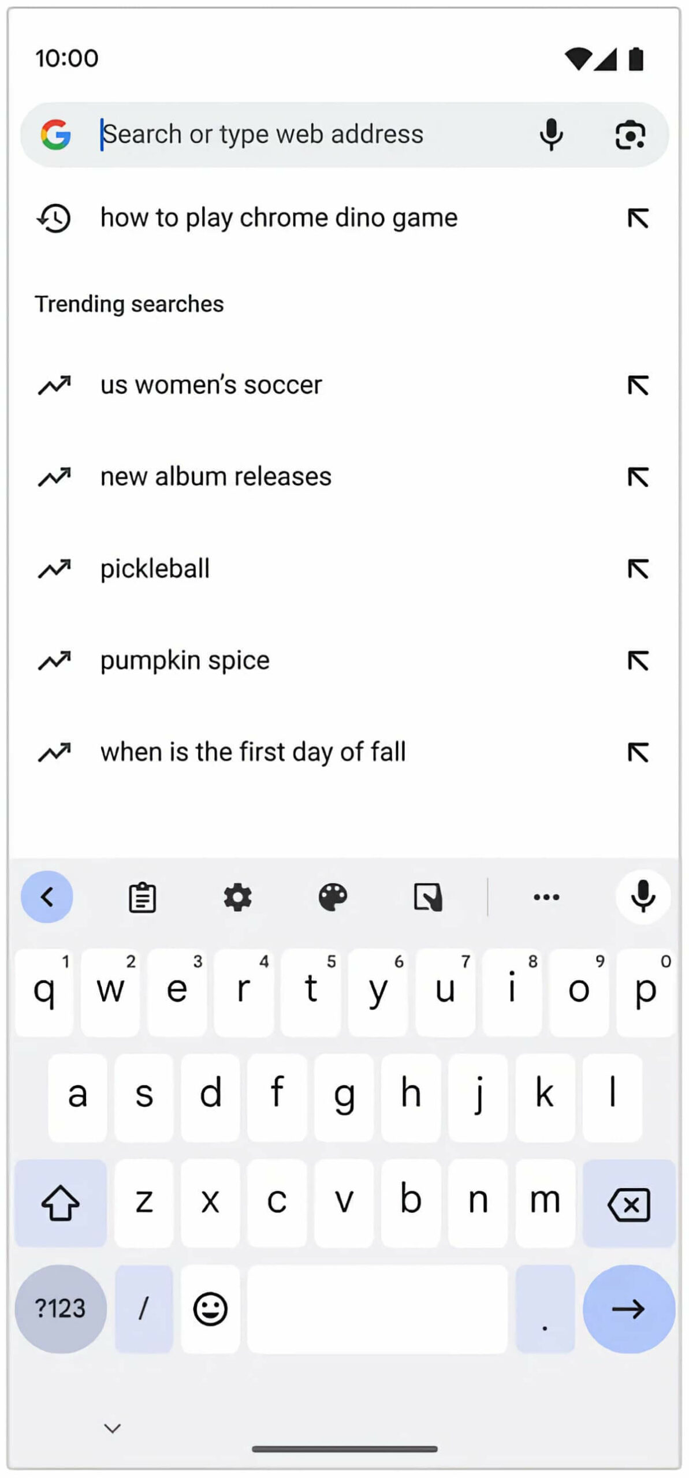
Task: Open keyboard settings gear
Action: 237,897
